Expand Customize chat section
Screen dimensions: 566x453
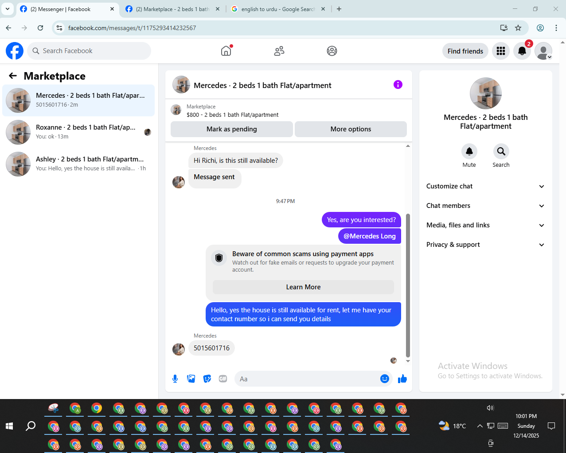486,186
